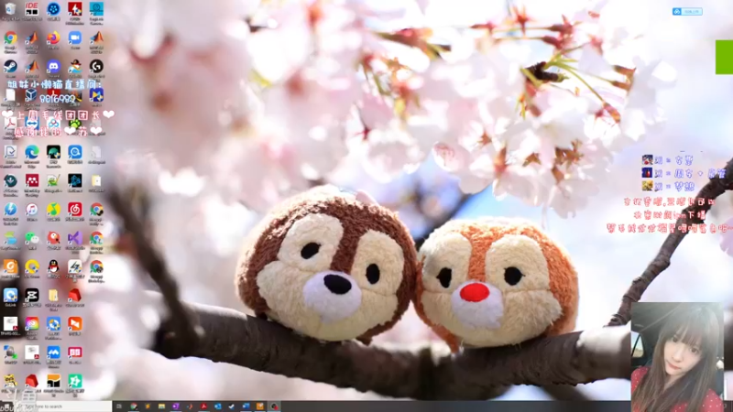Viewport: 733px width, 412px height.
Task: Open the yellow ring Q browser icon
Action: (x=32, y=266)
